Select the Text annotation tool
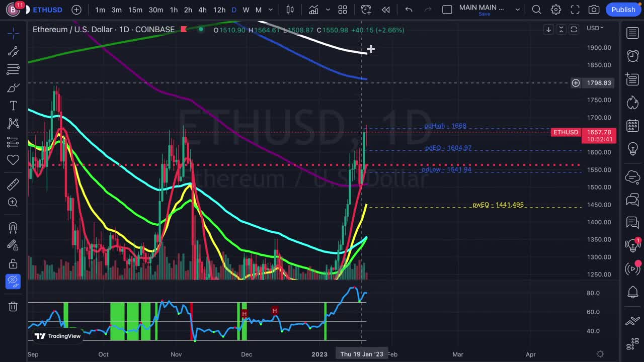The height and width of the screenshot is (362, 644). pos(13,106)
